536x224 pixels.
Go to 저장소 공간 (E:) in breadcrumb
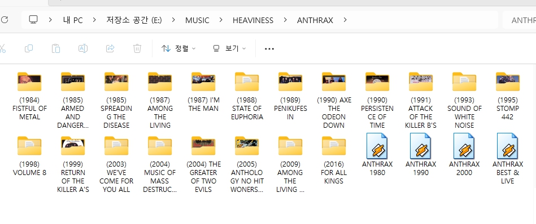[134, 20]
